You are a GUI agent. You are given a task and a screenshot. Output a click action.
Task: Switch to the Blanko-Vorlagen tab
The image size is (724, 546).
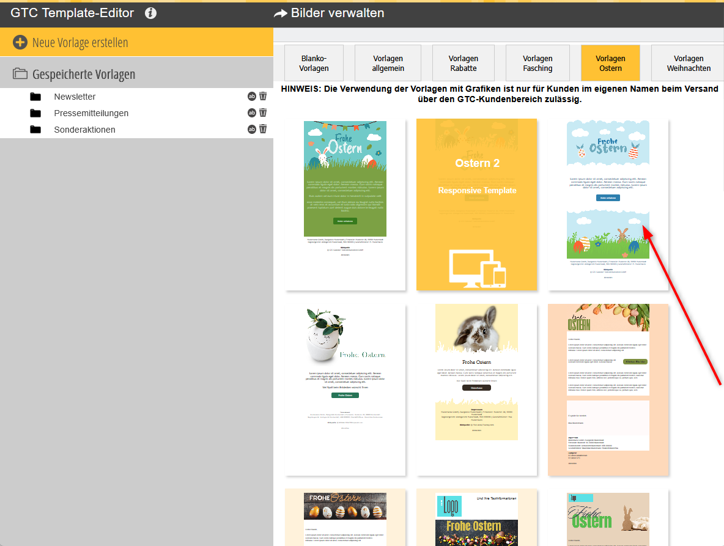[314, 63]
